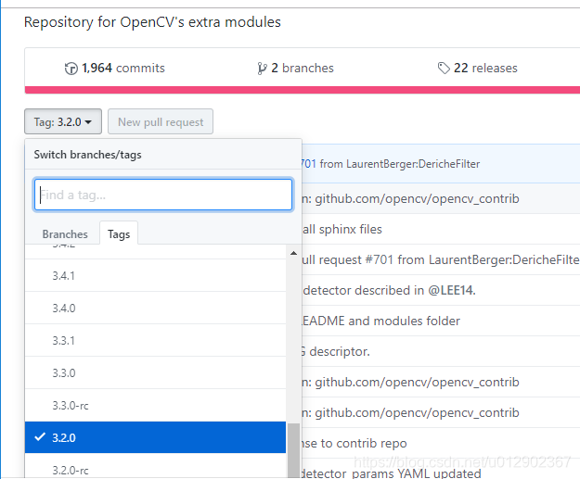Click the branches fork icon
The width and height of the screenshot is (580, 479).
[x=262, y=69]
